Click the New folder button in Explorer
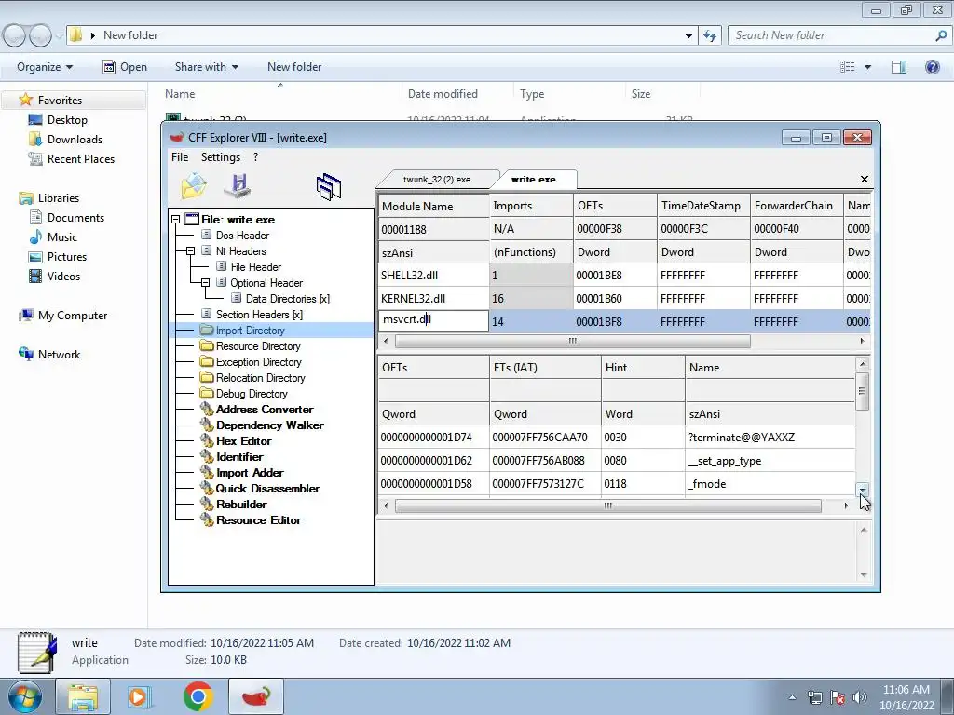954x715 pixels. point(294,67)
